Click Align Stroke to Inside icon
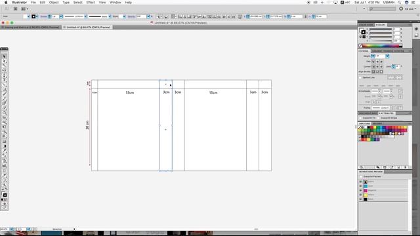This screenshot has height=236, width=420. click(377, 71)
